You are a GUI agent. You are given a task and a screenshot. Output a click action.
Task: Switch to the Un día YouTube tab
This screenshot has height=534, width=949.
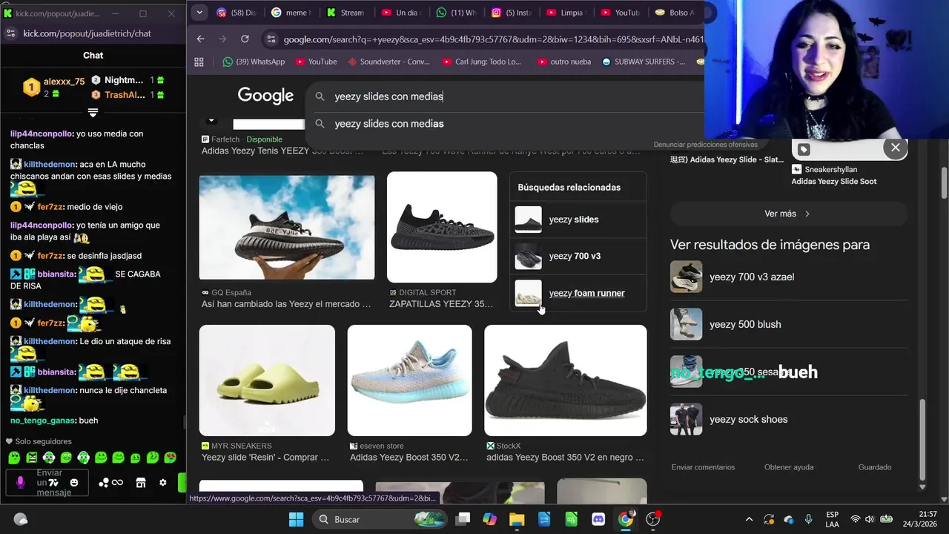pyautogui.click(x=401, y=13)
